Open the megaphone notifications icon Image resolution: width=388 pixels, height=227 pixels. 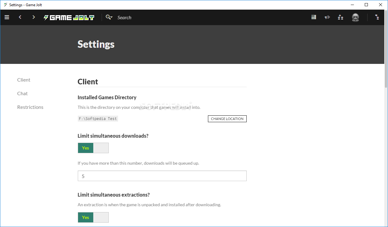point(327,17)
